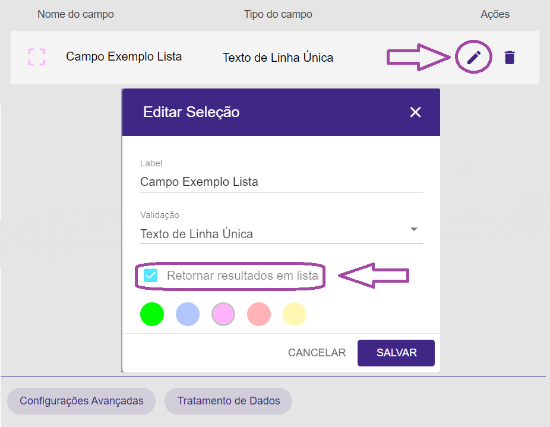This screenshot has width=550, height=427.
Task: Click the Ações column header
Action: (x=495, y=14)
